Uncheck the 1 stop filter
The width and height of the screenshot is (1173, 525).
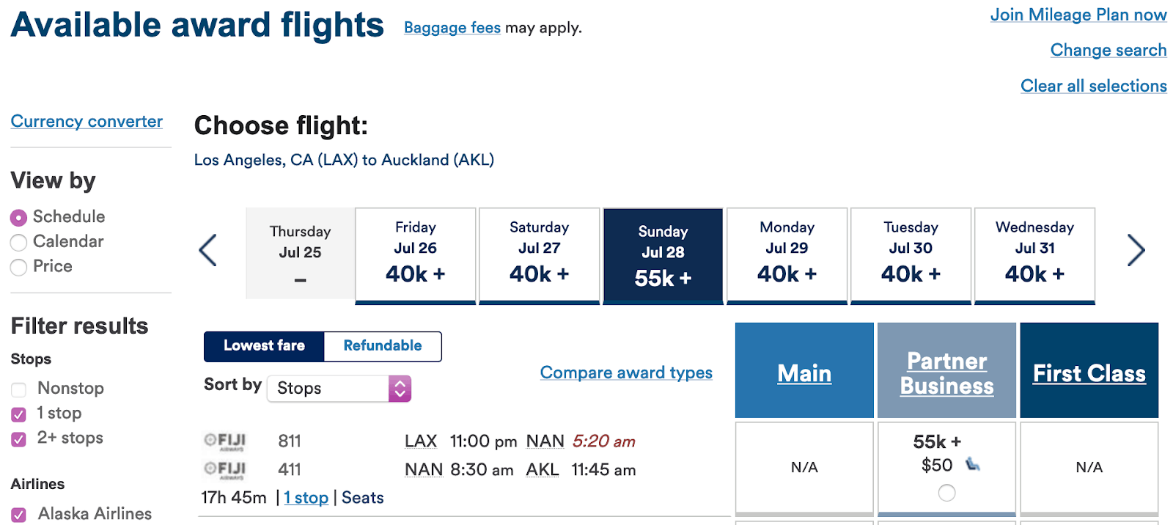click(19, 414)
